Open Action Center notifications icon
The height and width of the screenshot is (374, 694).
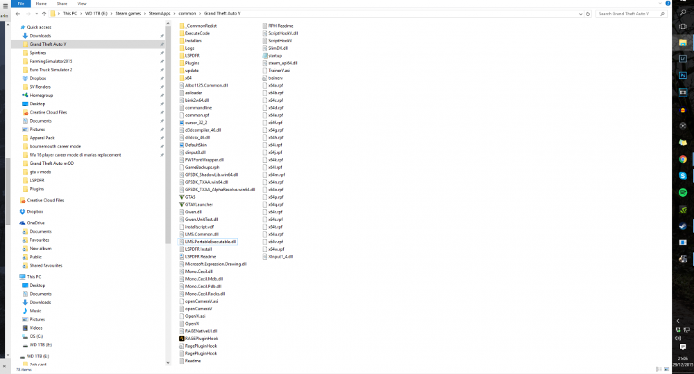[683, 347]
